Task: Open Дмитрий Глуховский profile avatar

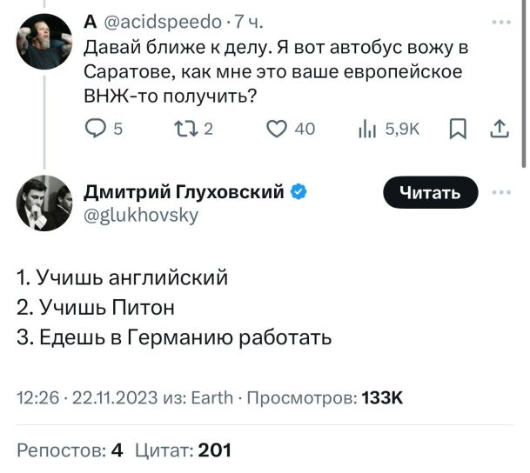Action: click(x=44, y=203)
